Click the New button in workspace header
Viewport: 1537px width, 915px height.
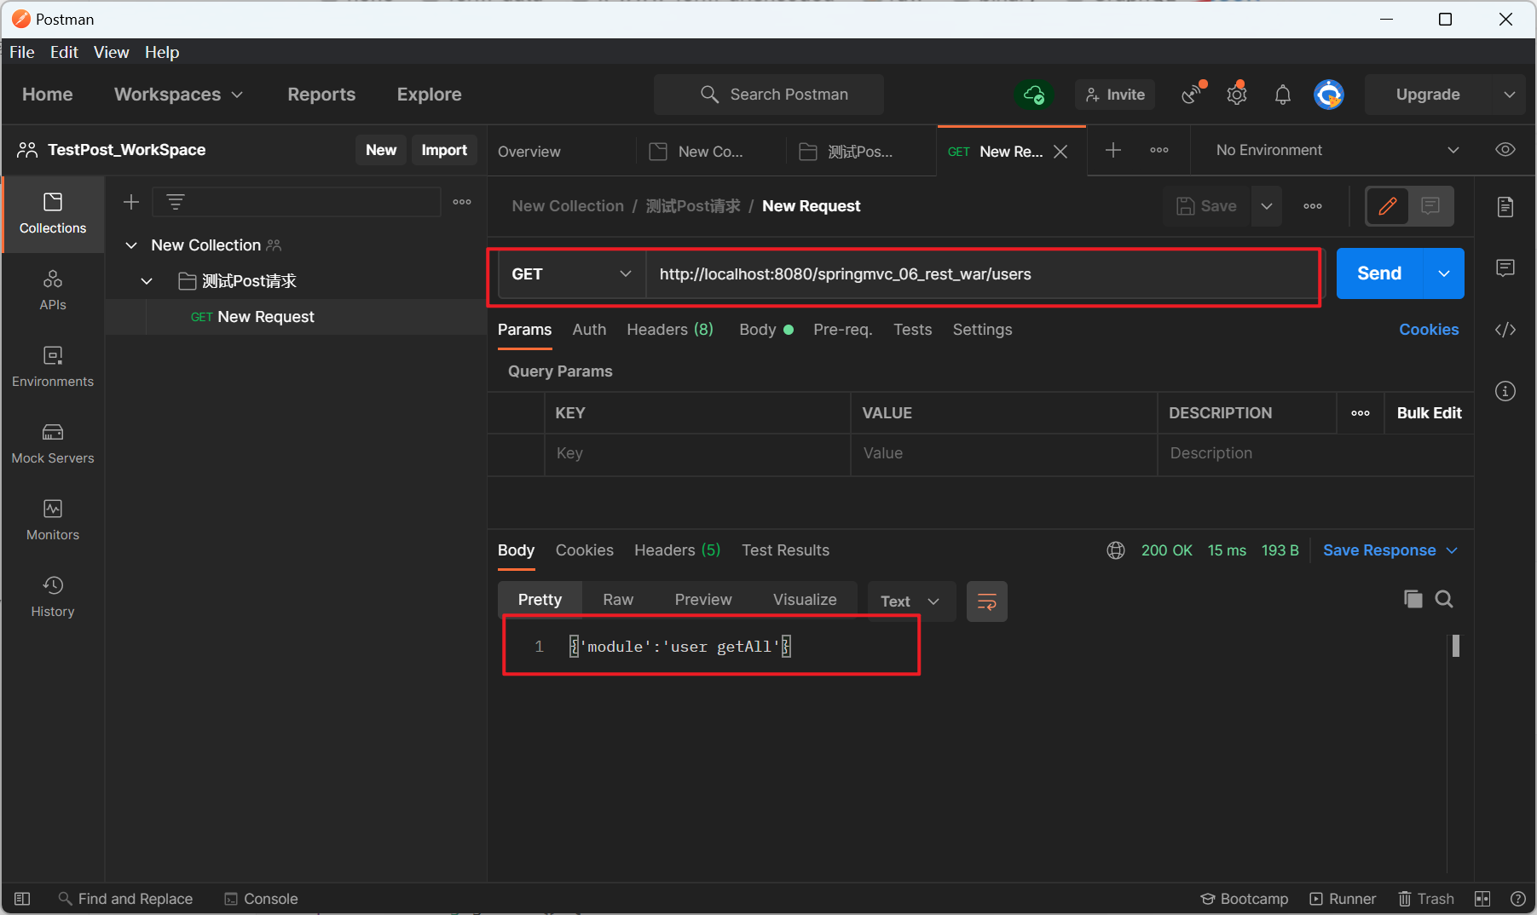(381, 150)
